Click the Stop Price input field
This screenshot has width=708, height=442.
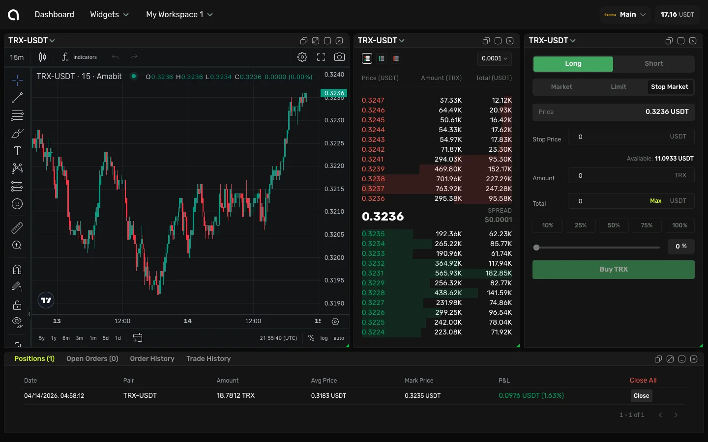[631, 137]
